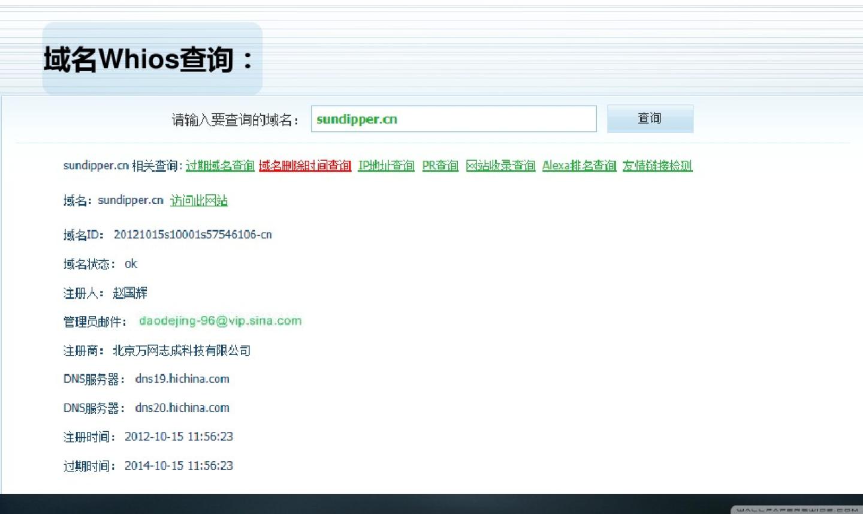The image size is (863, 514).
Task: Select the 网站收录查询 link
Action: click(x=500, y=166)
